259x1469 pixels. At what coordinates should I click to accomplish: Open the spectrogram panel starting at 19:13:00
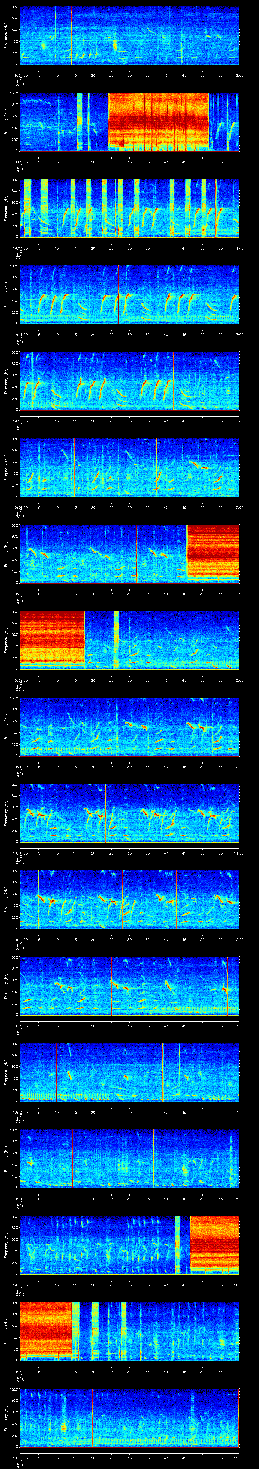click(x=129, y=1073)
